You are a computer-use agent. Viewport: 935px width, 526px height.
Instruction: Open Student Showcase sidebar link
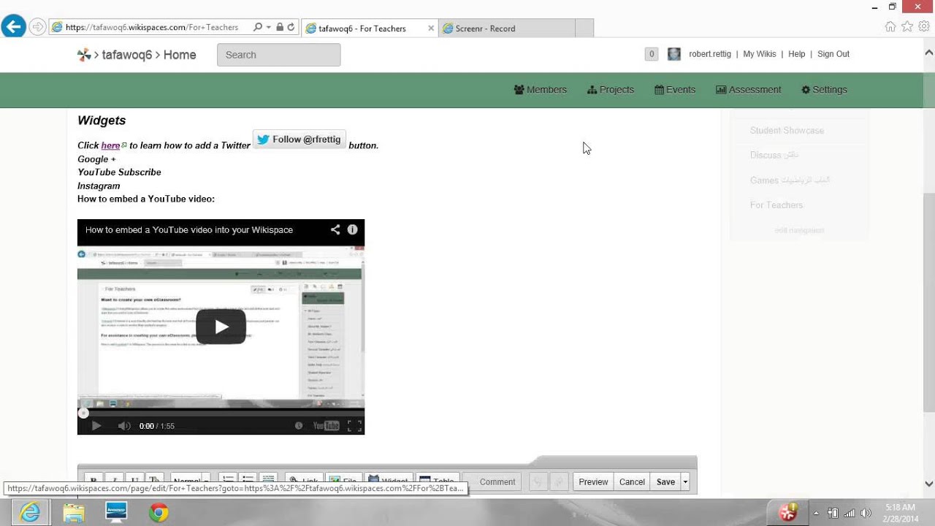(x=787, y=131)
